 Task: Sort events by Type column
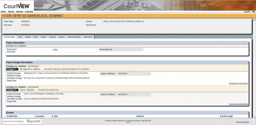54,116
